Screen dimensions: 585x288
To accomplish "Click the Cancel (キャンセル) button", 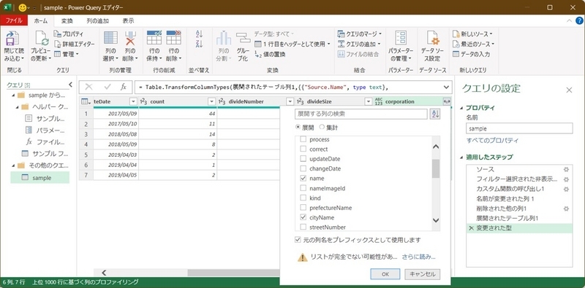I will (423, 274).
